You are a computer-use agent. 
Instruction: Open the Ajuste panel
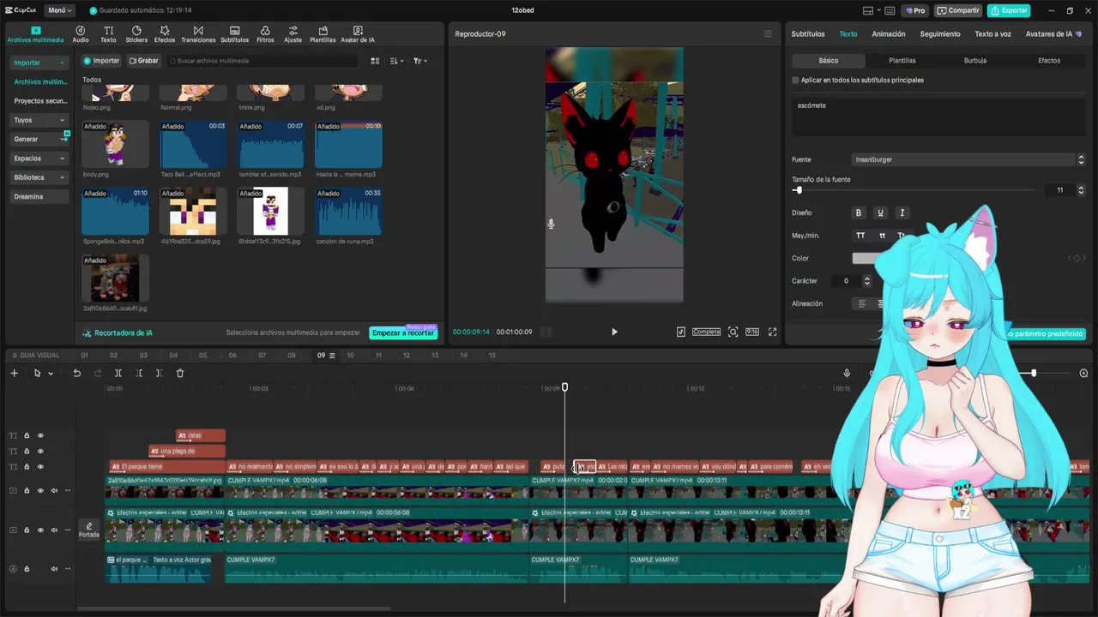(293, 34)
